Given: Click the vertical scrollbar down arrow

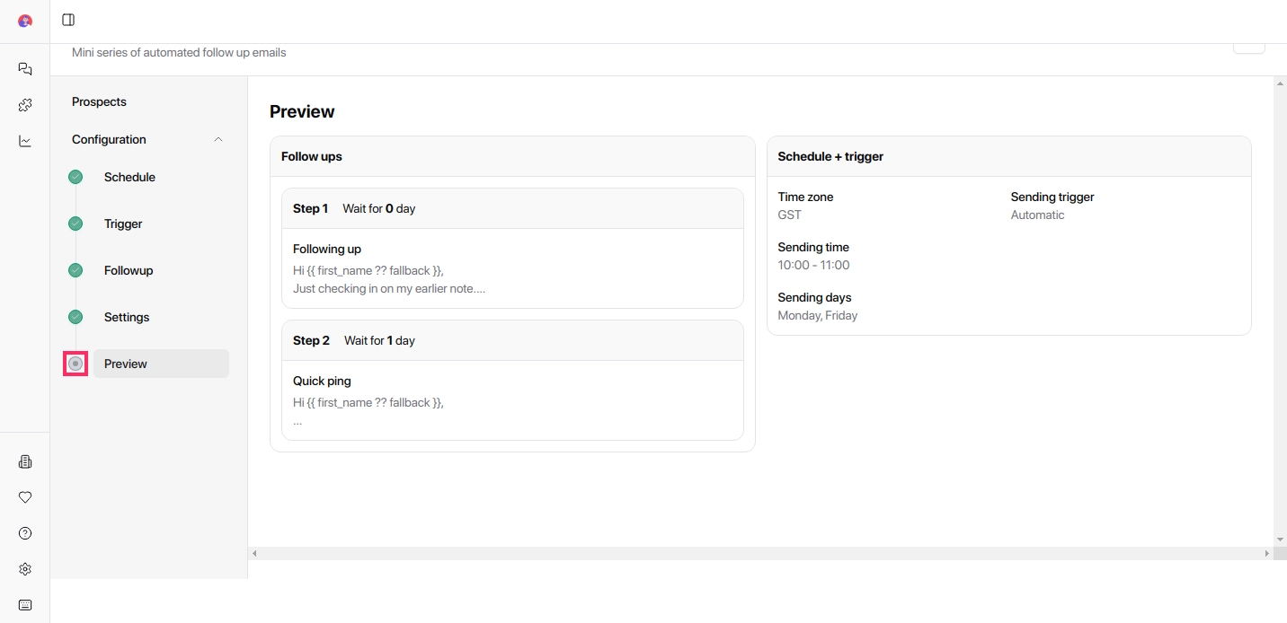Looking at the screenshot, I should (x=1280, y=540).
